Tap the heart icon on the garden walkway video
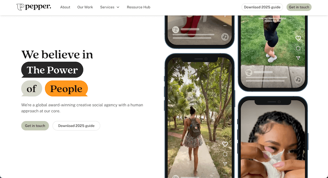The image size is (328, 178). (x=225, y=144)
